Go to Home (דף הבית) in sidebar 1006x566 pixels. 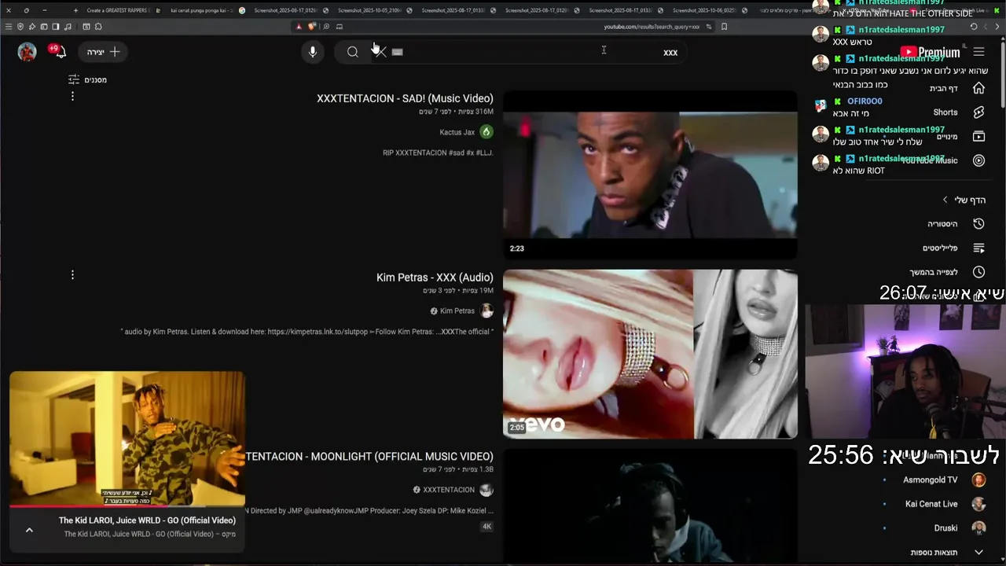(957, 88)
